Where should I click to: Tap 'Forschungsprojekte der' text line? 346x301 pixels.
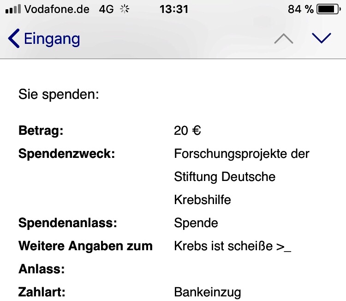point(242,154)
